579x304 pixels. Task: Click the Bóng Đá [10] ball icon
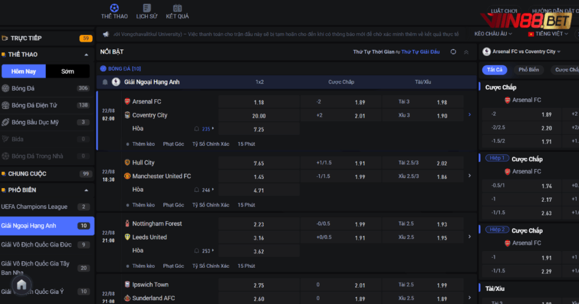click(x=103, y=68)
